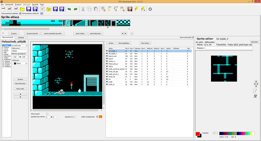Open the Háttérszín fekete color dropdown
This screenshot has height=141, width=261.
pyautogui.click(x=20, y=63)
